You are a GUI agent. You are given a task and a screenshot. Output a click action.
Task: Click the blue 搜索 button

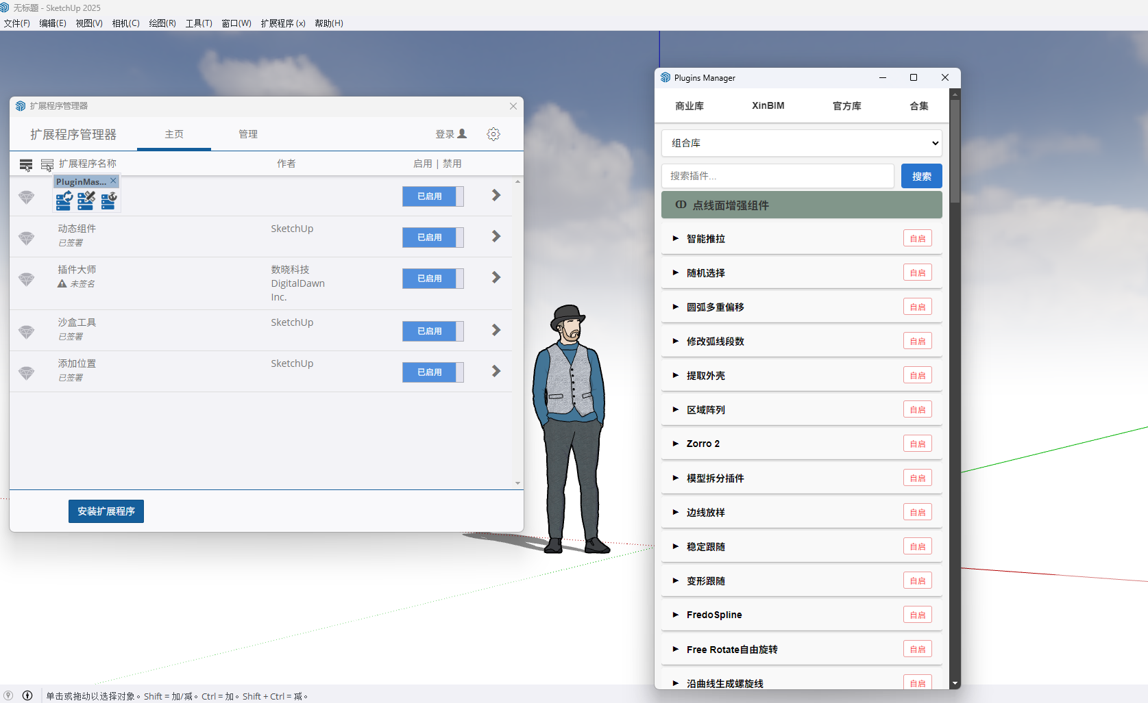click(921, 176)
